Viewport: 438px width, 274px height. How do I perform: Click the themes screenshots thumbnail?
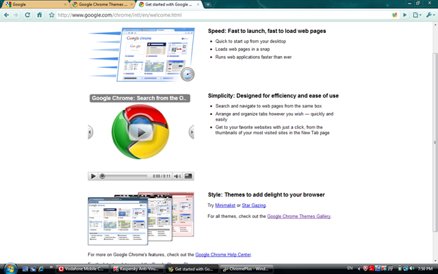[x=141, y=219]
